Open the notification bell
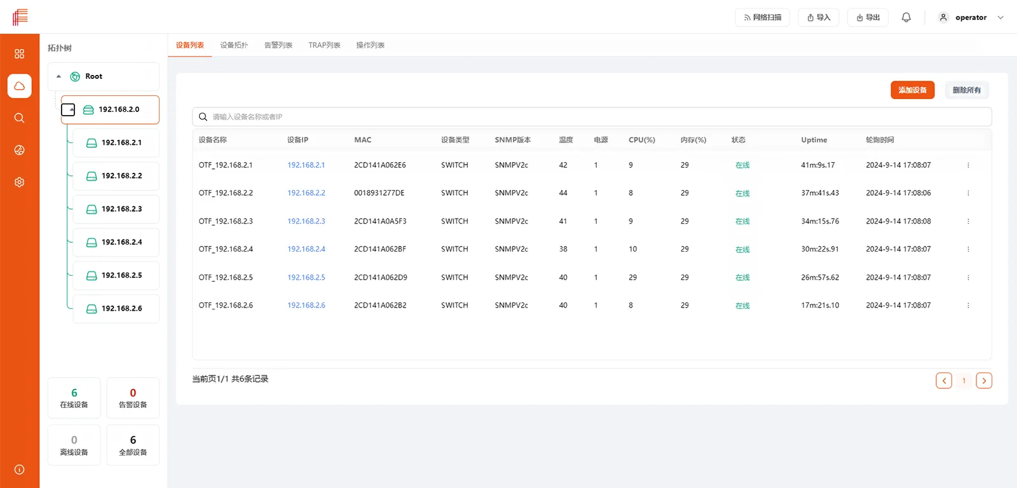Image resolution: width=1017 pixels, height=488 pixels. (x=906, y=17)
